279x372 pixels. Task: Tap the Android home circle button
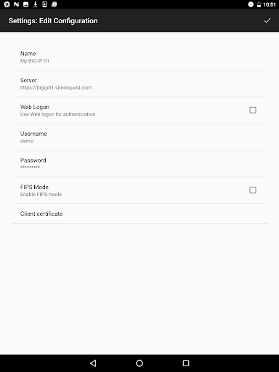[139, 363]
